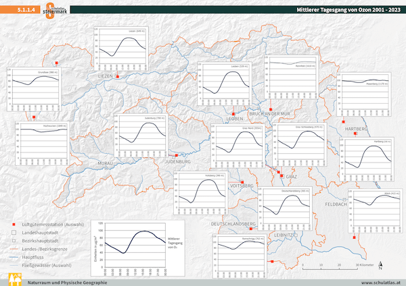This screenshot has height=286, width=406.
Task: Click the red station marker below Rennfeld chart
Action: 271,109
